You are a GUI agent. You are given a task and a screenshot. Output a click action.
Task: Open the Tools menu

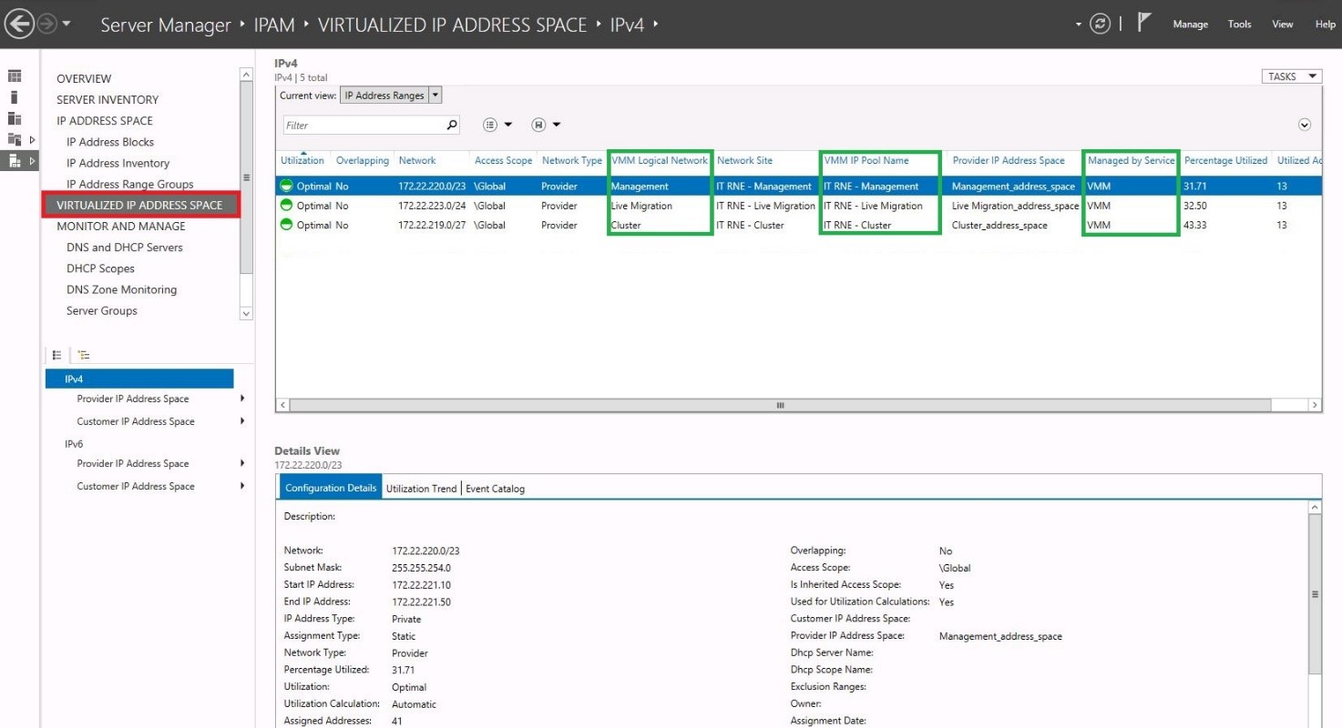(1239, 25)
